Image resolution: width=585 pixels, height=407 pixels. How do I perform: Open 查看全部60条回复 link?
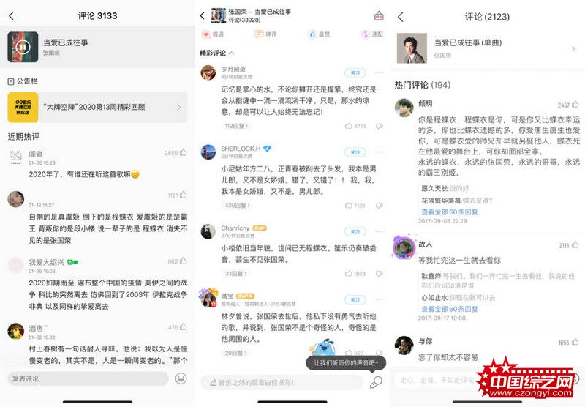(x=450, y=212)
